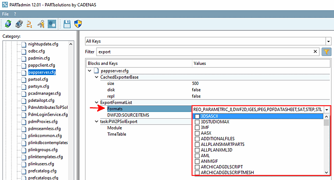
Task: Collapse the task:PW2PSolExport block
Action: (x=97, y=122)
